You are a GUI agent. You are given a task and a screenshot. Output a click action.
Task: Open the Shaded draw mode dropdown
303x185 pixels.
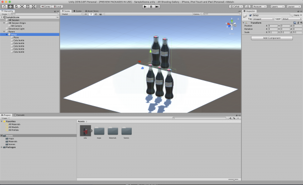72,14
